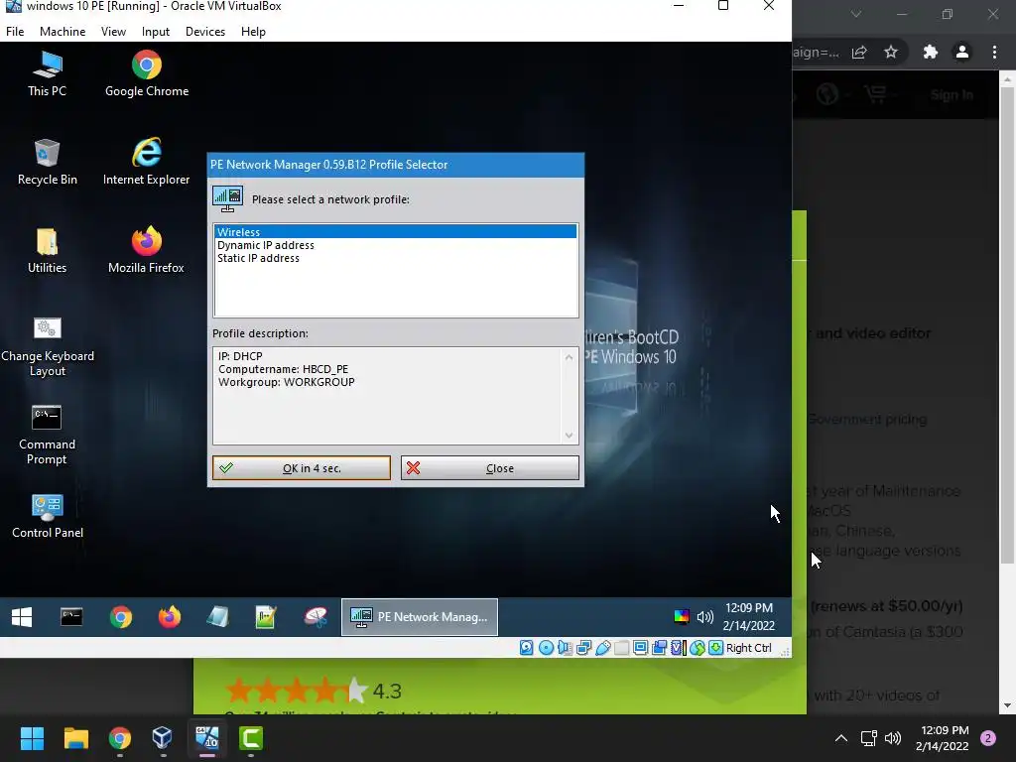Image resolution: width=1016 pixels, height=762 pixels.
Task: Open VirtualBox Devices menu
Action: coord(205,32)
